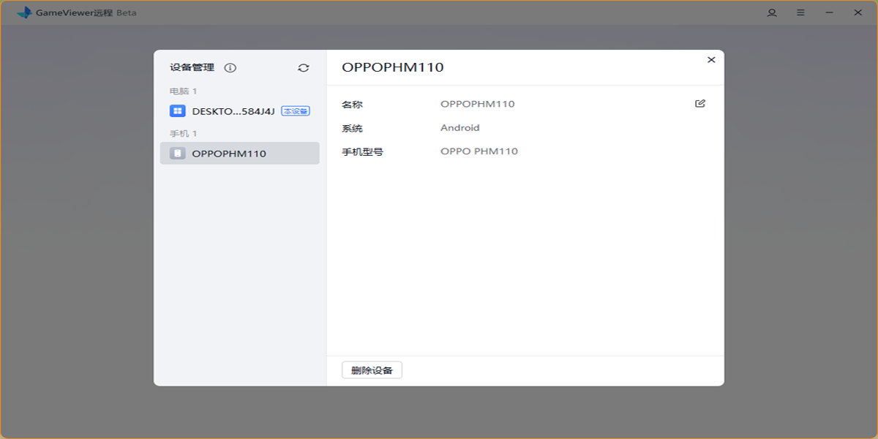The width and height of the screenshot is (878, 439).
Task: Click the Android system value
Action: [x=460, y=127]
